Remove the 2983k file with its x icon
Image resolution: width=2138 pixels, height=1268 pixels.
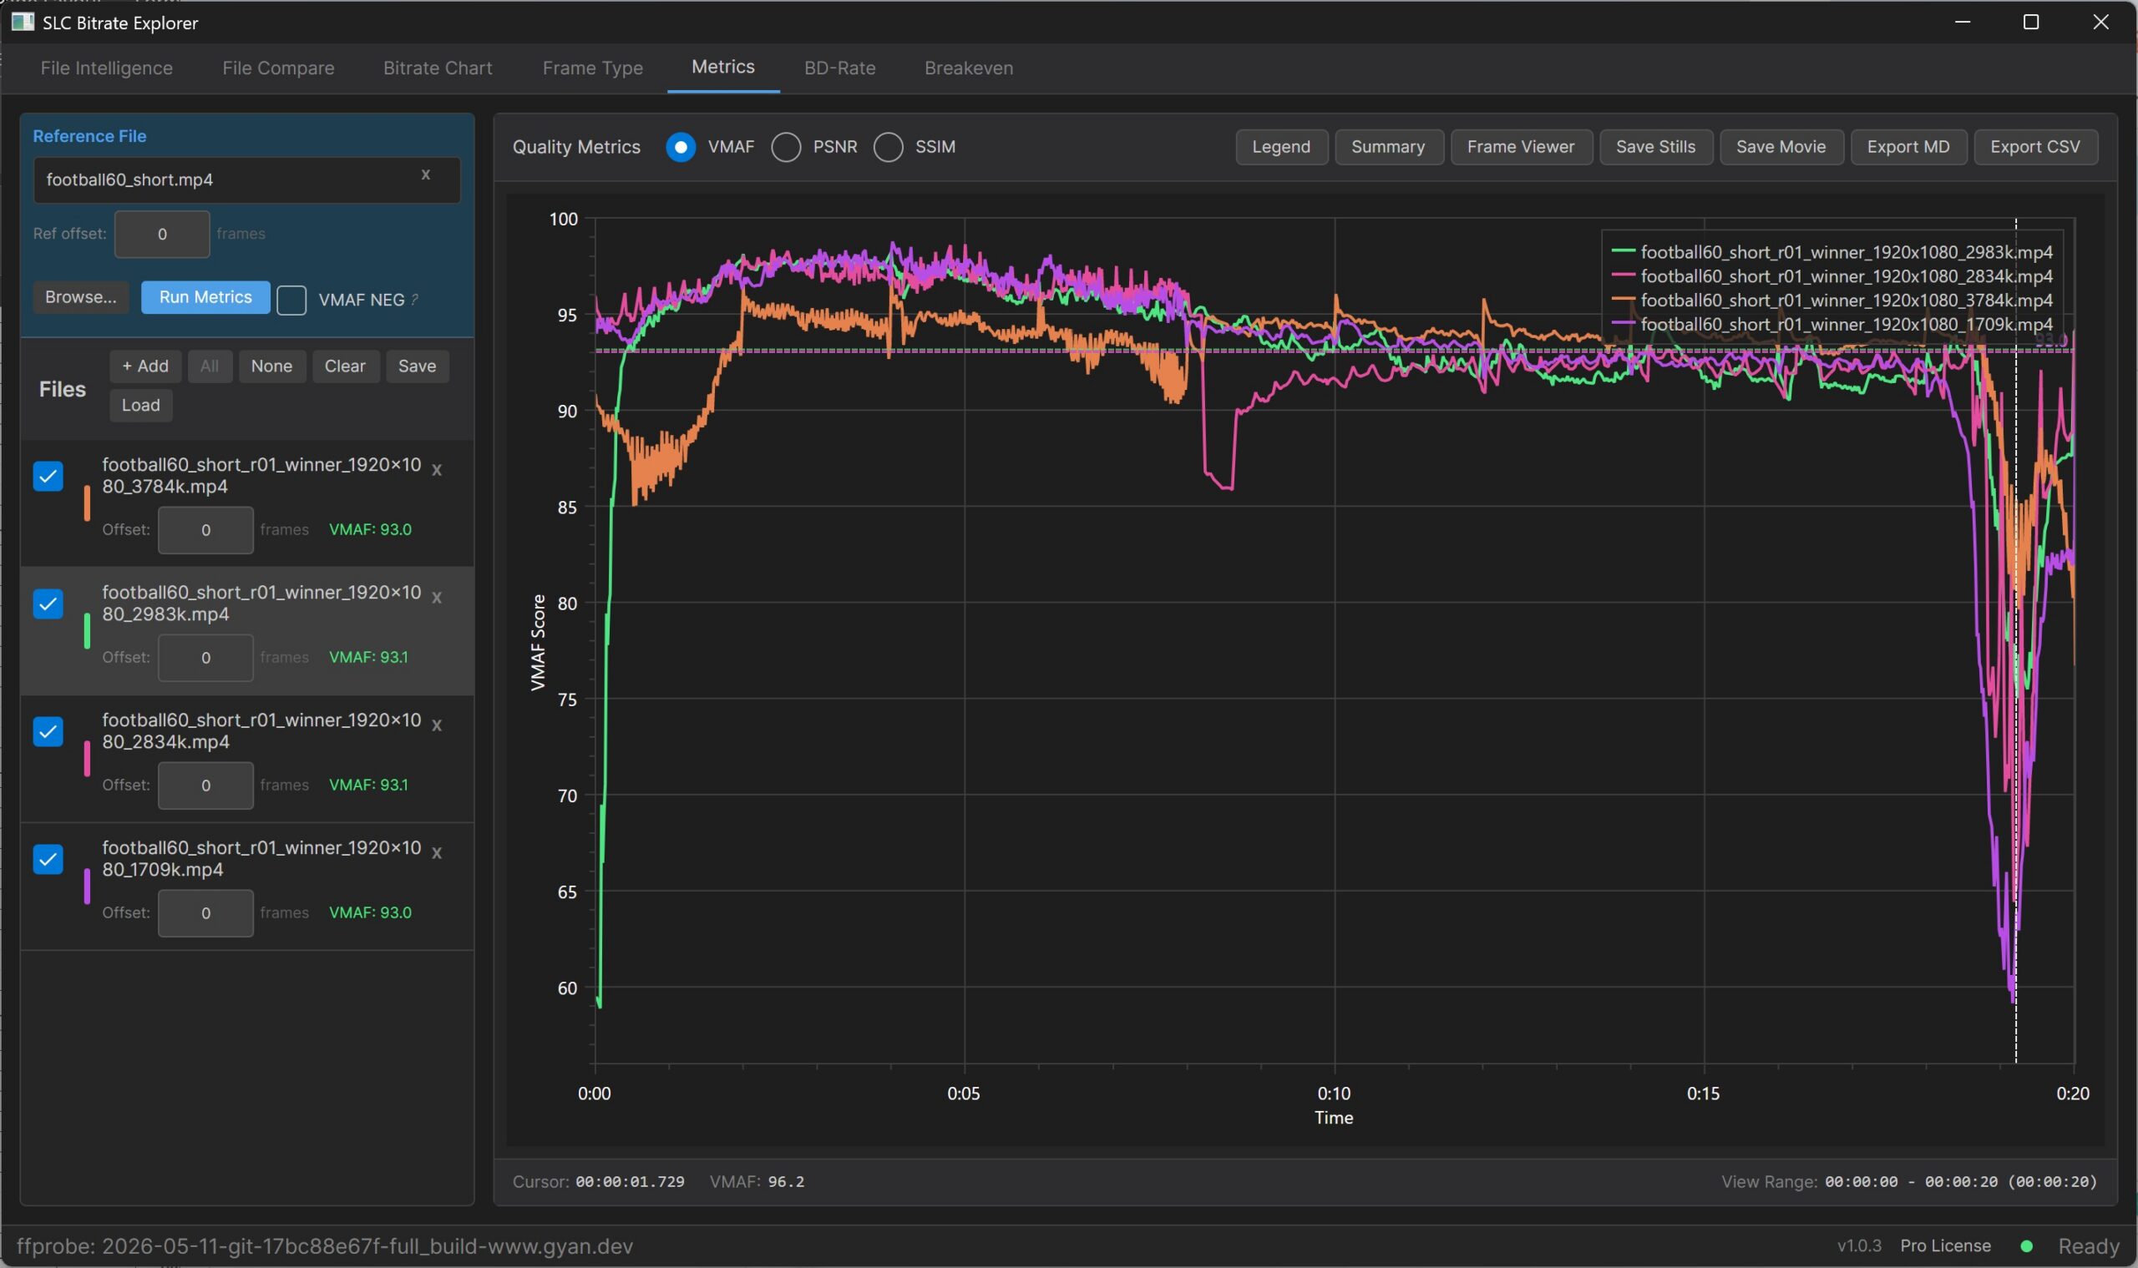pos(437,599)
